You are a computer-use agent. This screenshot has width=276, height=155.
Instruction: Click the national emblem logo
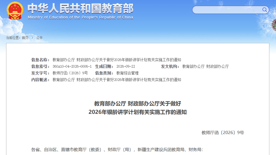point(15,11)
